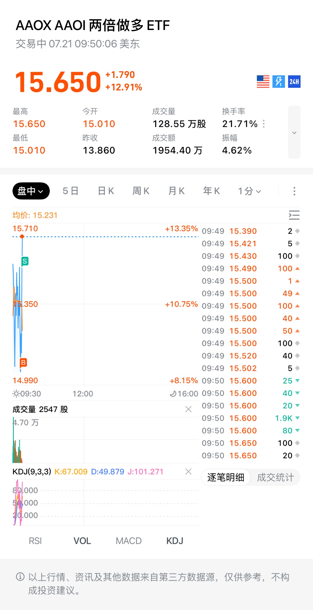The width and height of the screenshot is (313, 610).
Task: Tap the 振幅 4.62% value
Action: pyautogui.click(x=237, y=150)
